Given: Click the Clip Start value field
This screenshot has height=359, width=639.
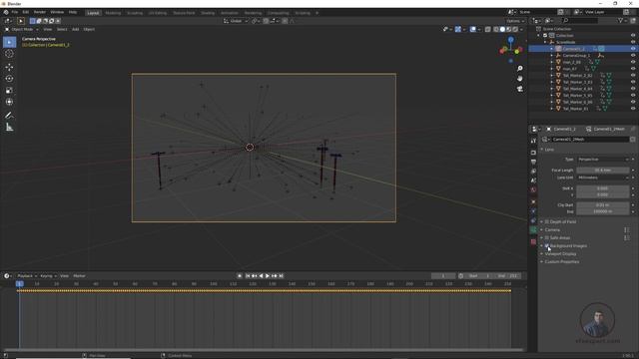Looking at the screenshot, I should [603, 205].
